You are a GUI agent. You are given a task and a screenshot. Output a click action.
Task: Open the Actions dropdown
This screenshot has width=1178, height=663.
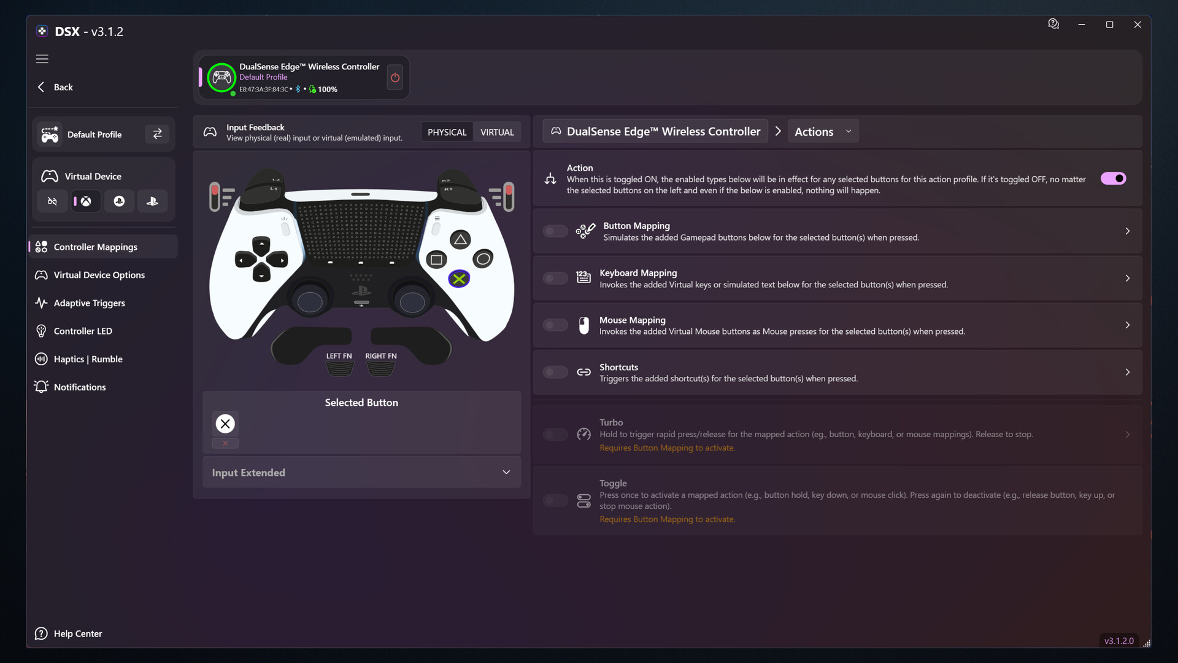(x=822, y=131)
